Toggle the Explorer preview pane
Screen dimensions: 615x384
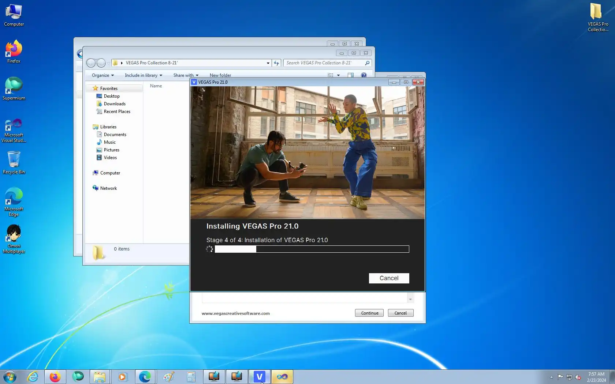351,75
